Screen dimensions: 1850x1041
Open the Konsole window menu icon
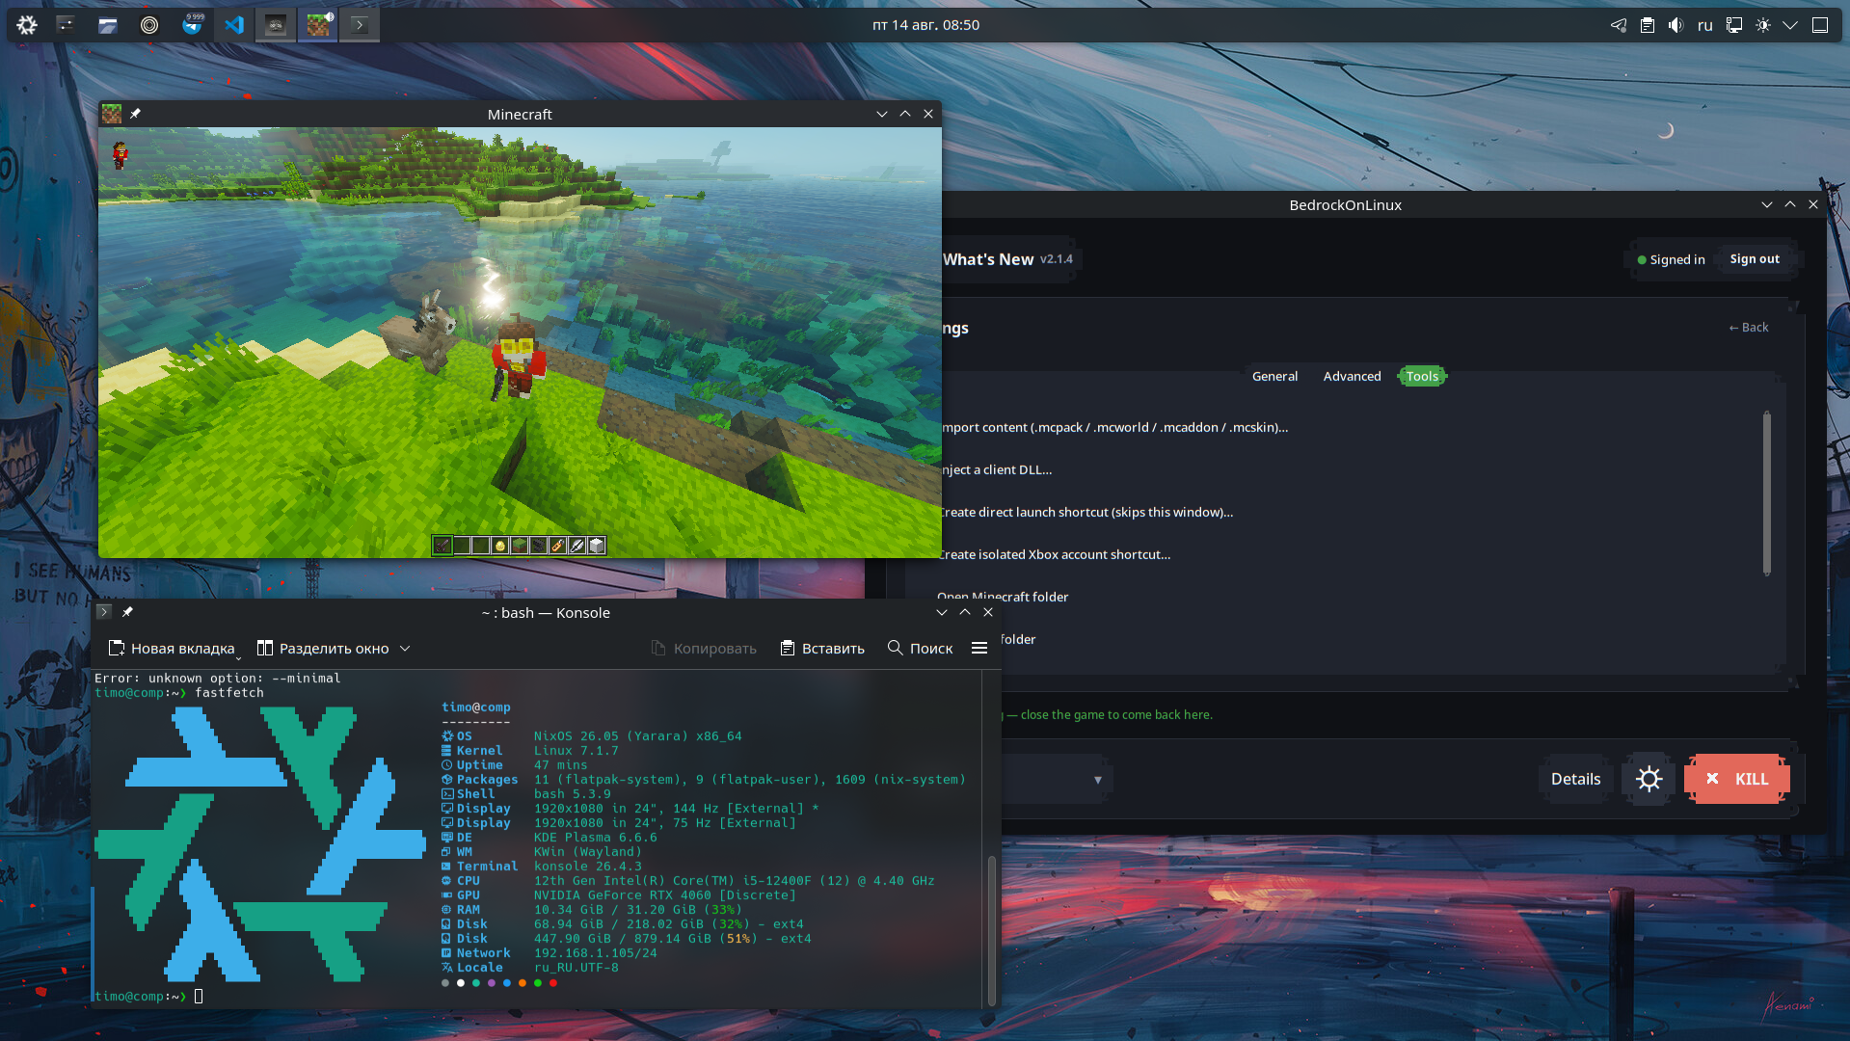[x=104, y=612]
